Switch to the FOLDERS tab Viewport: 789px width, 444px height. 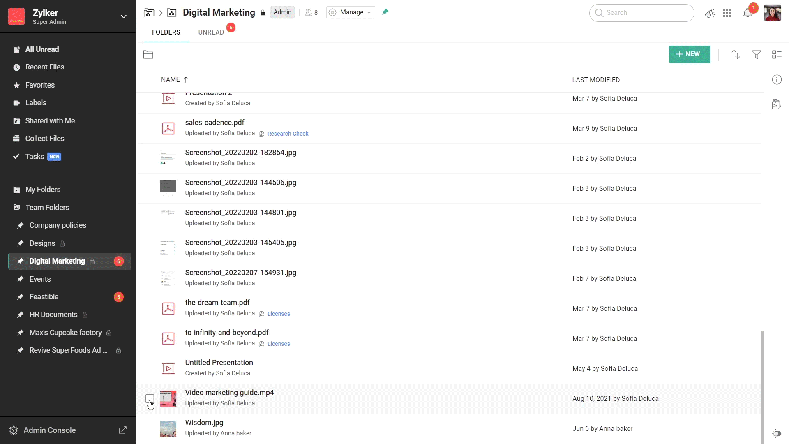point(166,32)
